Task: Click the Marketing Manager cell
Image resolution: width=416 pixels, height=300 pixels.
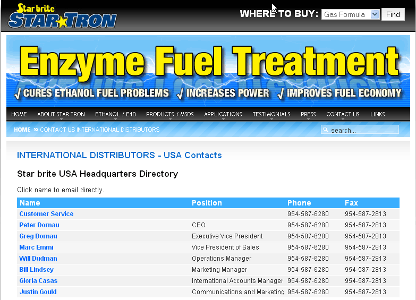Action: tap(219, 270)
